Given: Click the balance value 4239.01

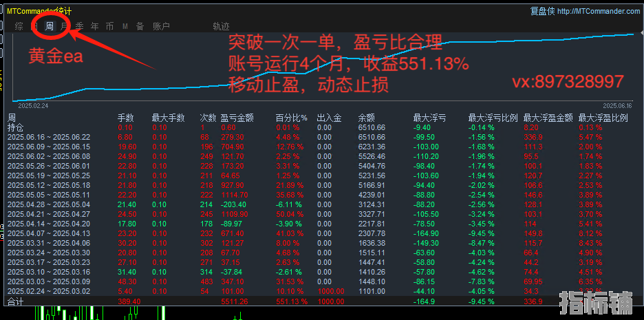Looking at the screenshot, I should pyautogui.click(x=372, y=195).
